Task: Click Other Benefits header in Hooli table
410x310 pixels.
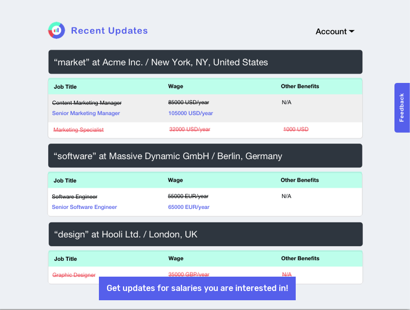Action: click(x=300, y=259)
